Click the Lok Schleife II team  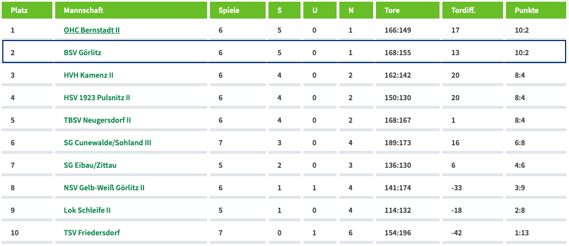[87, 210]
